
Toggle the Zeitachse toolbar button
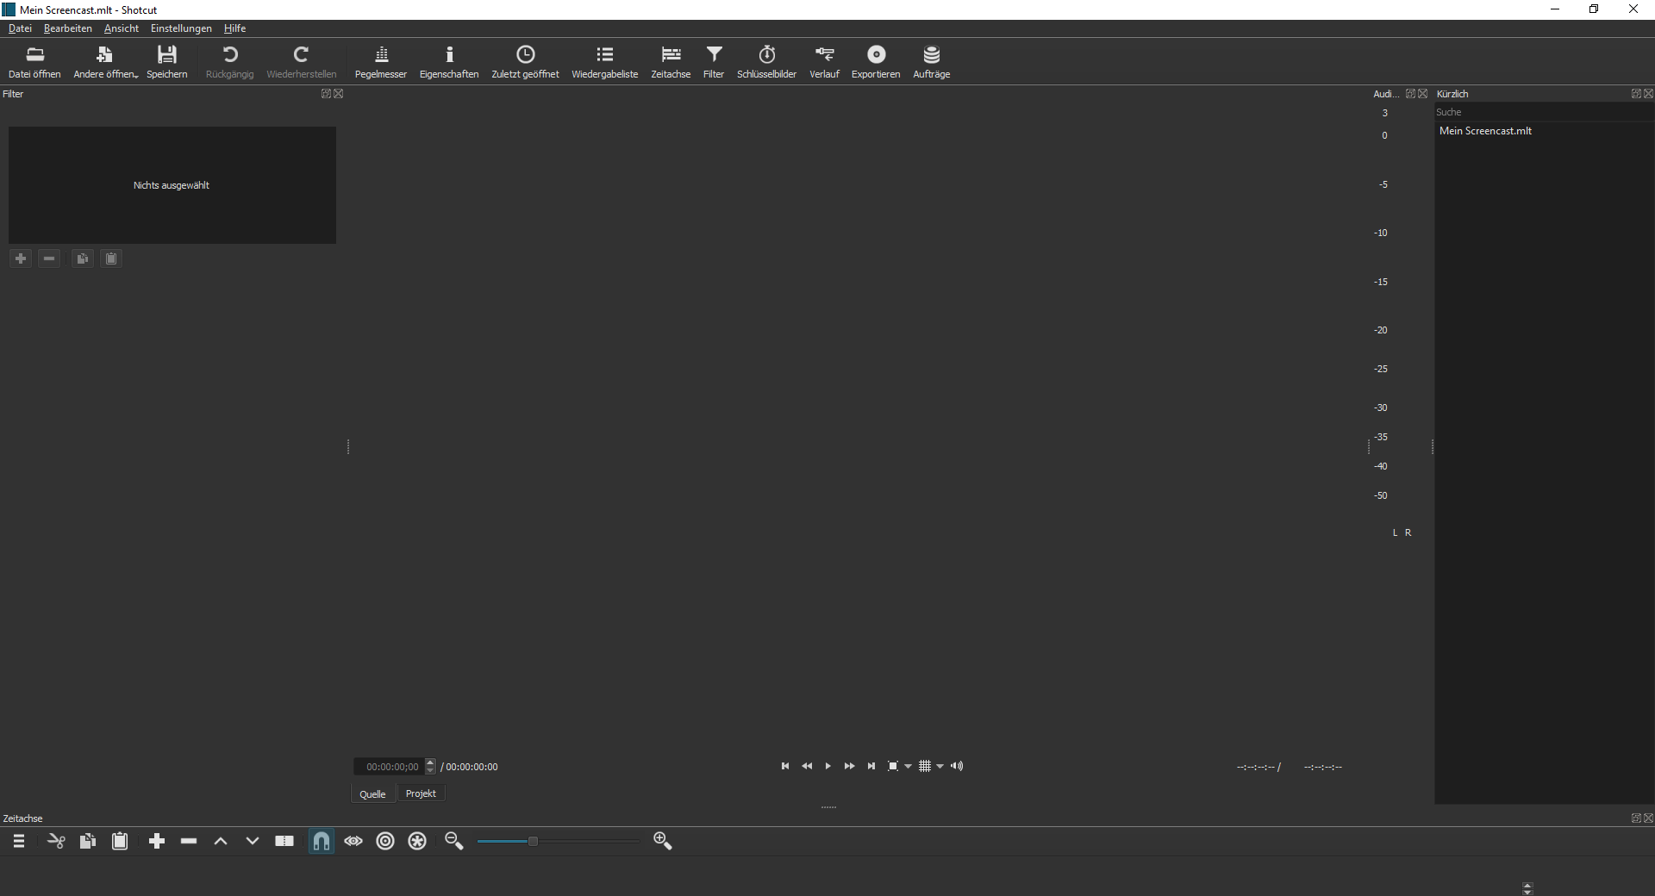point(671,62)
